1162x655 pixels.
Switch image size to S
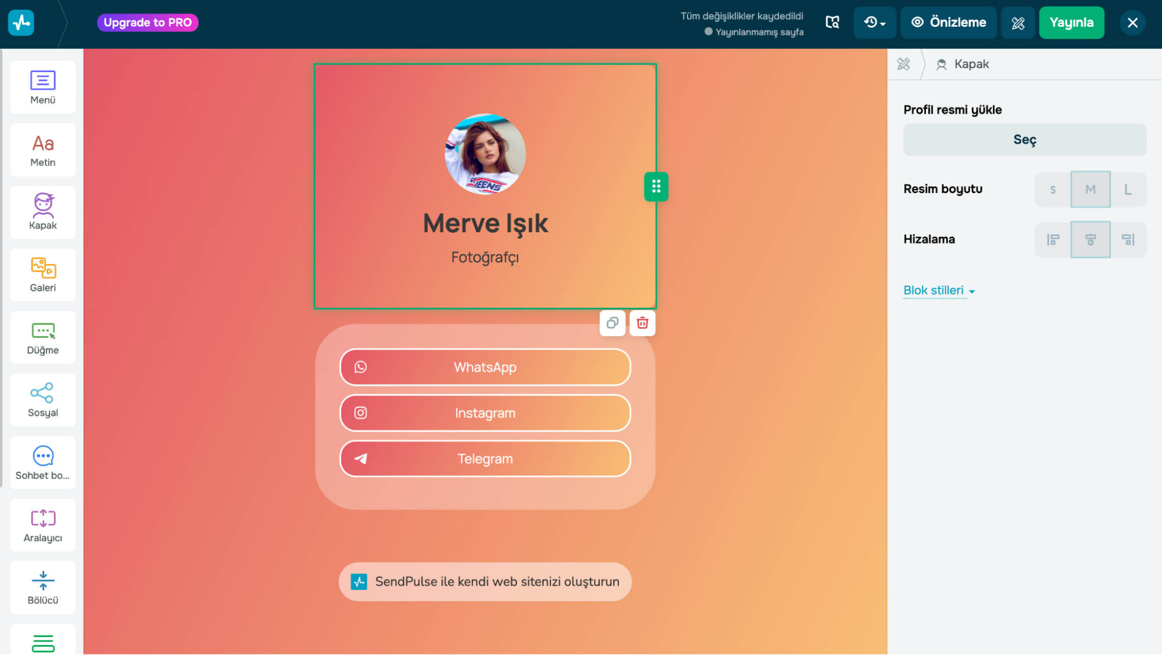click(1053, 189)
